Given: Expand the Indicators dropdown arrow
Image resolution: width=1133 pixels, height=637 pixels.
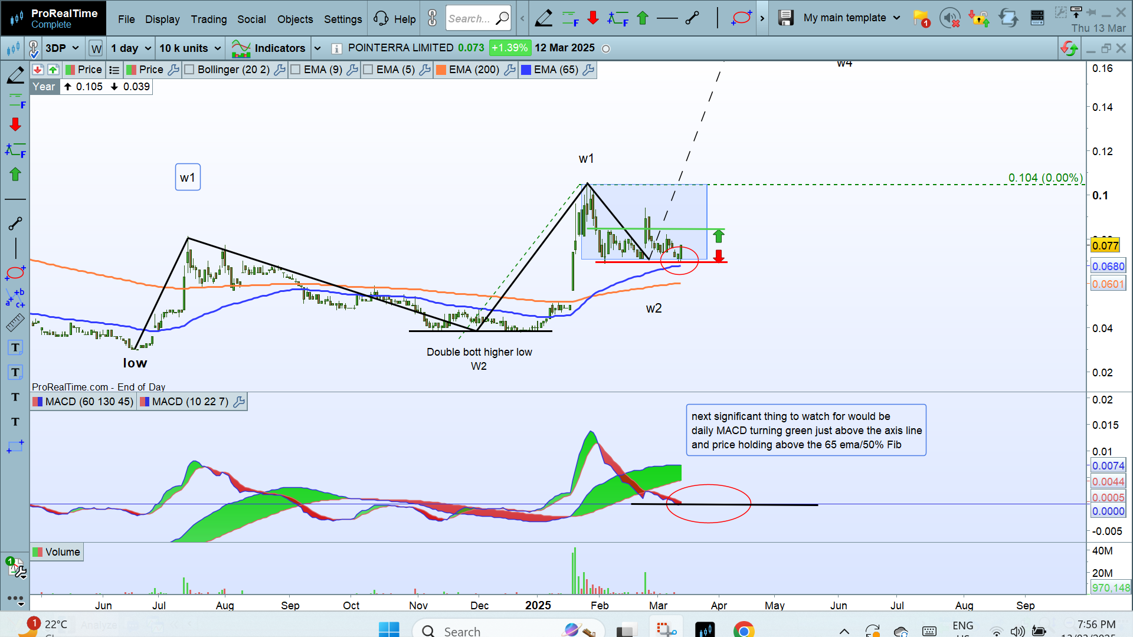Looking at the screenshot, I should pyautogui.click(x=317, y=48).
